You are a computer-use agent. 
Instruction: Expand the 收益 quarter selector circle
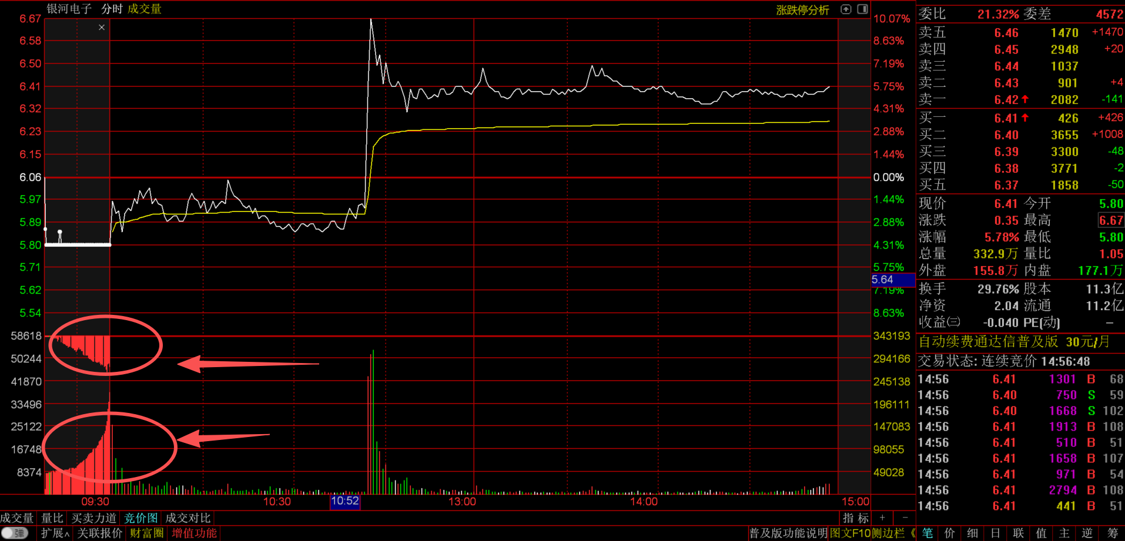tap(955, 322)
